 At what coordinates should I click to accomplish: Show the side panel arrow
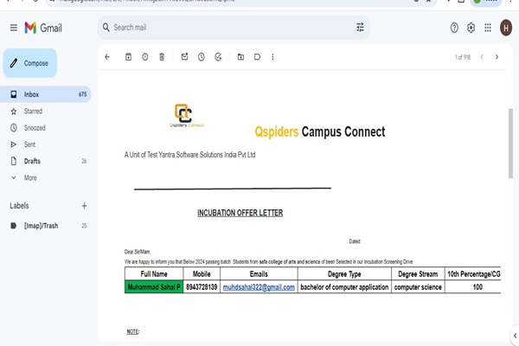click(515, 336)
